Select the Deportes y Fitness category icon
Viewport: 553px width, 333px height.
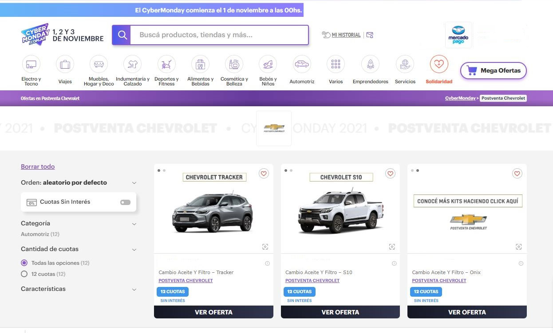166,65
